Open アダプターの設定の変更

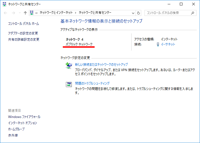(23, 33)
